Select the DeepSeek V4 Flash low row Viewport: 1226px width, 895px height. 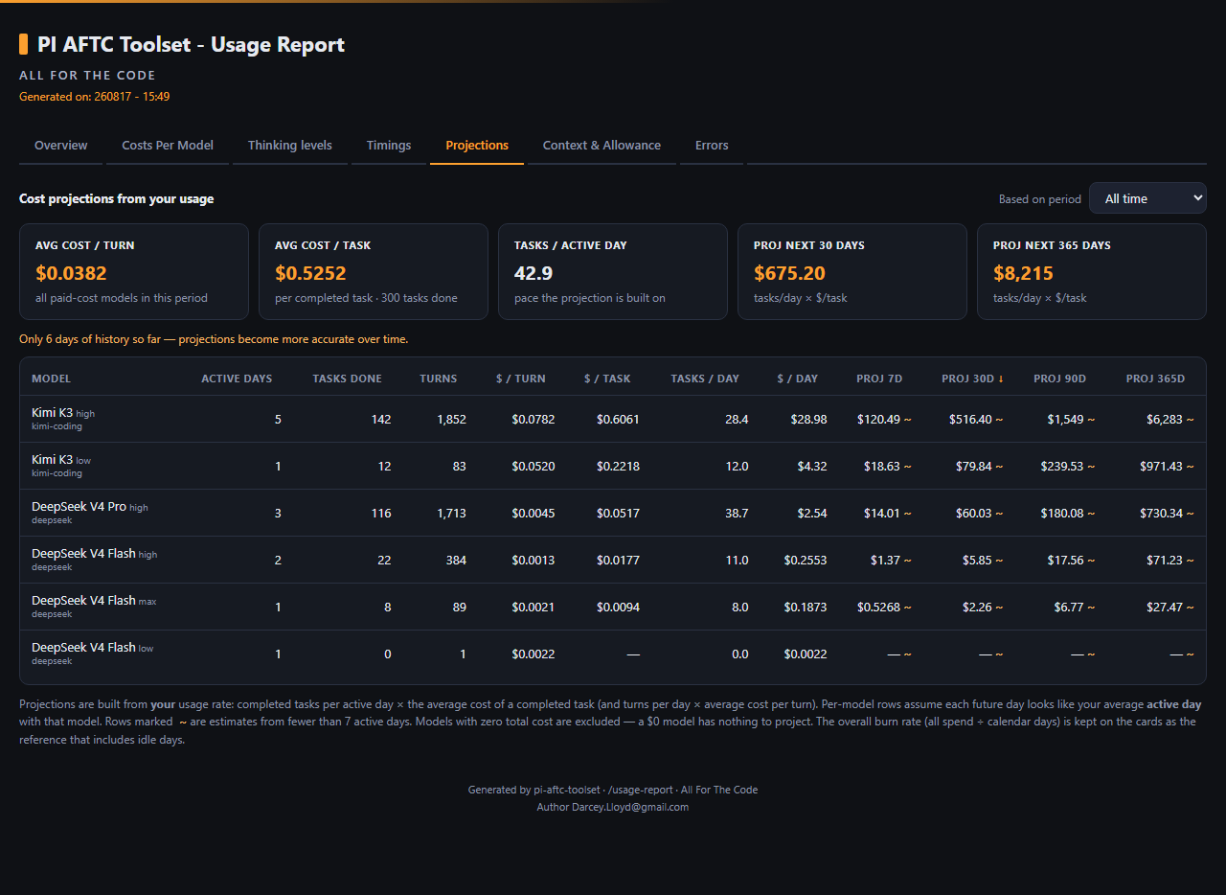613,654
